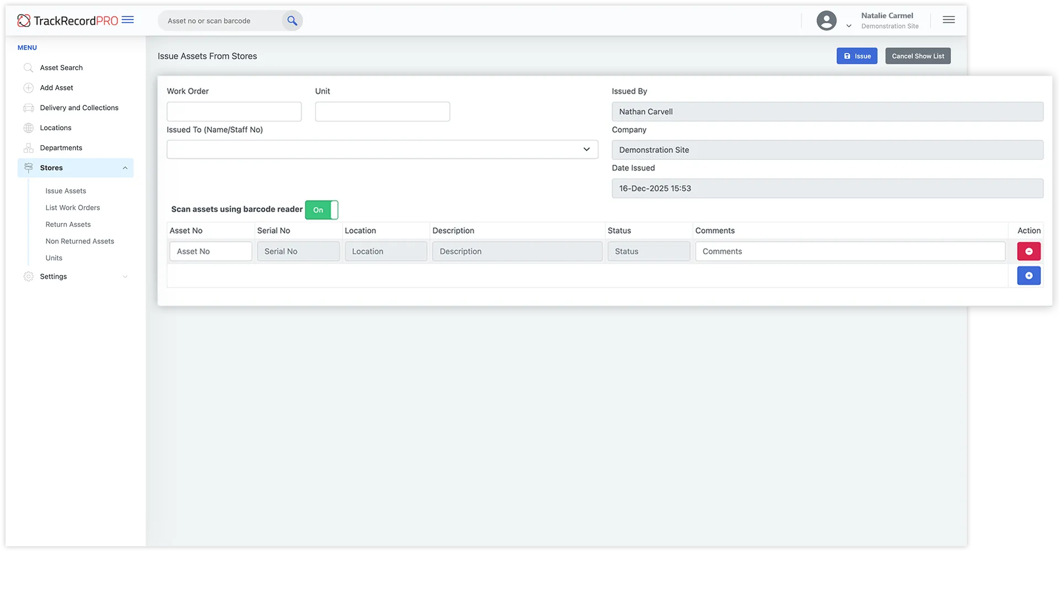Turn off the barcode reader toggle
The height and width of the screenshot is (596, 1059).
click(321, 210)
